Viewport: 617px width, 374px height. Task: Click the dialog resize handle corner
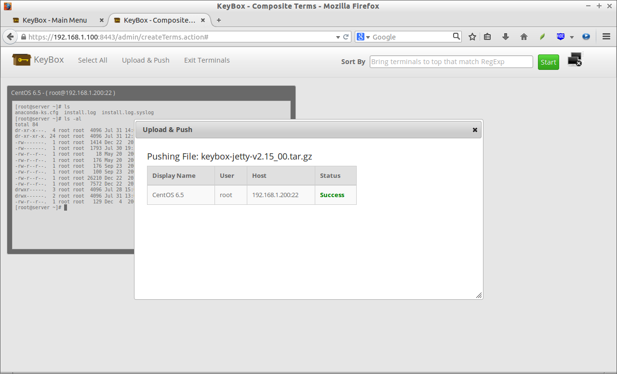[479, 295]
